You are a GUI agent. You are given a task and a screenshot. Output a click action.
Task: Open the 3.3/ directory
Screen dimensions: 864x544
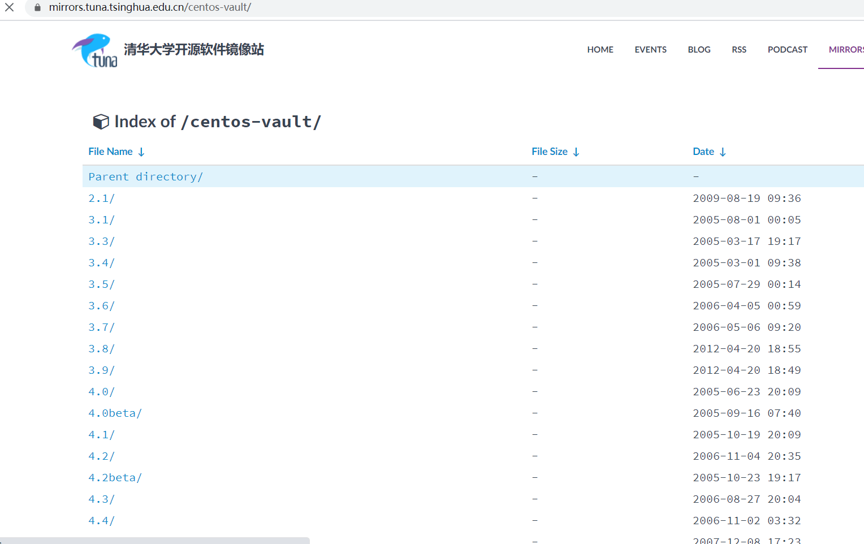pyautogui.click(x=101, y=241)
